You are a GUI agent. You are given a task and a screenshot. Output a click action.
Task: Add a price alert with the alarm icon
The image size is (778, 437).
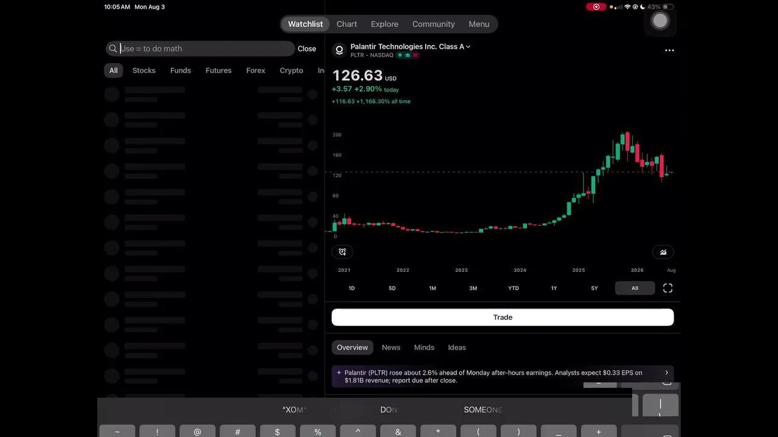[x=343, y=252]
